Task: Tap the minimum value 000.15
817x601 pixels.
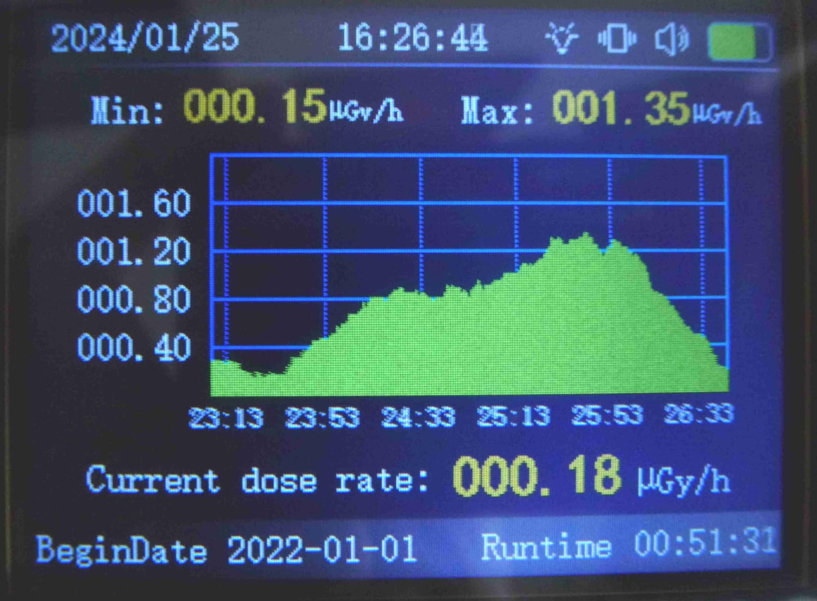Action: [254, 106]
